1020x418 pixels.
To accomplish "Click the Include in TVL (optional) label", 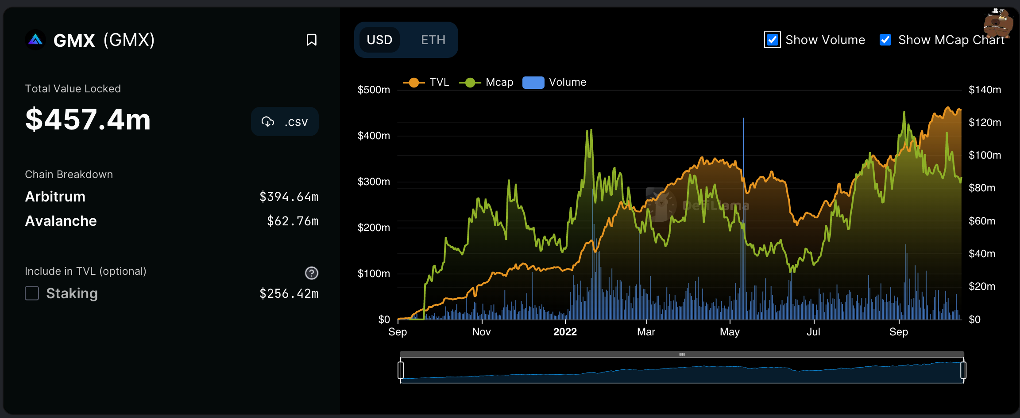I will [x=85, y=271].
